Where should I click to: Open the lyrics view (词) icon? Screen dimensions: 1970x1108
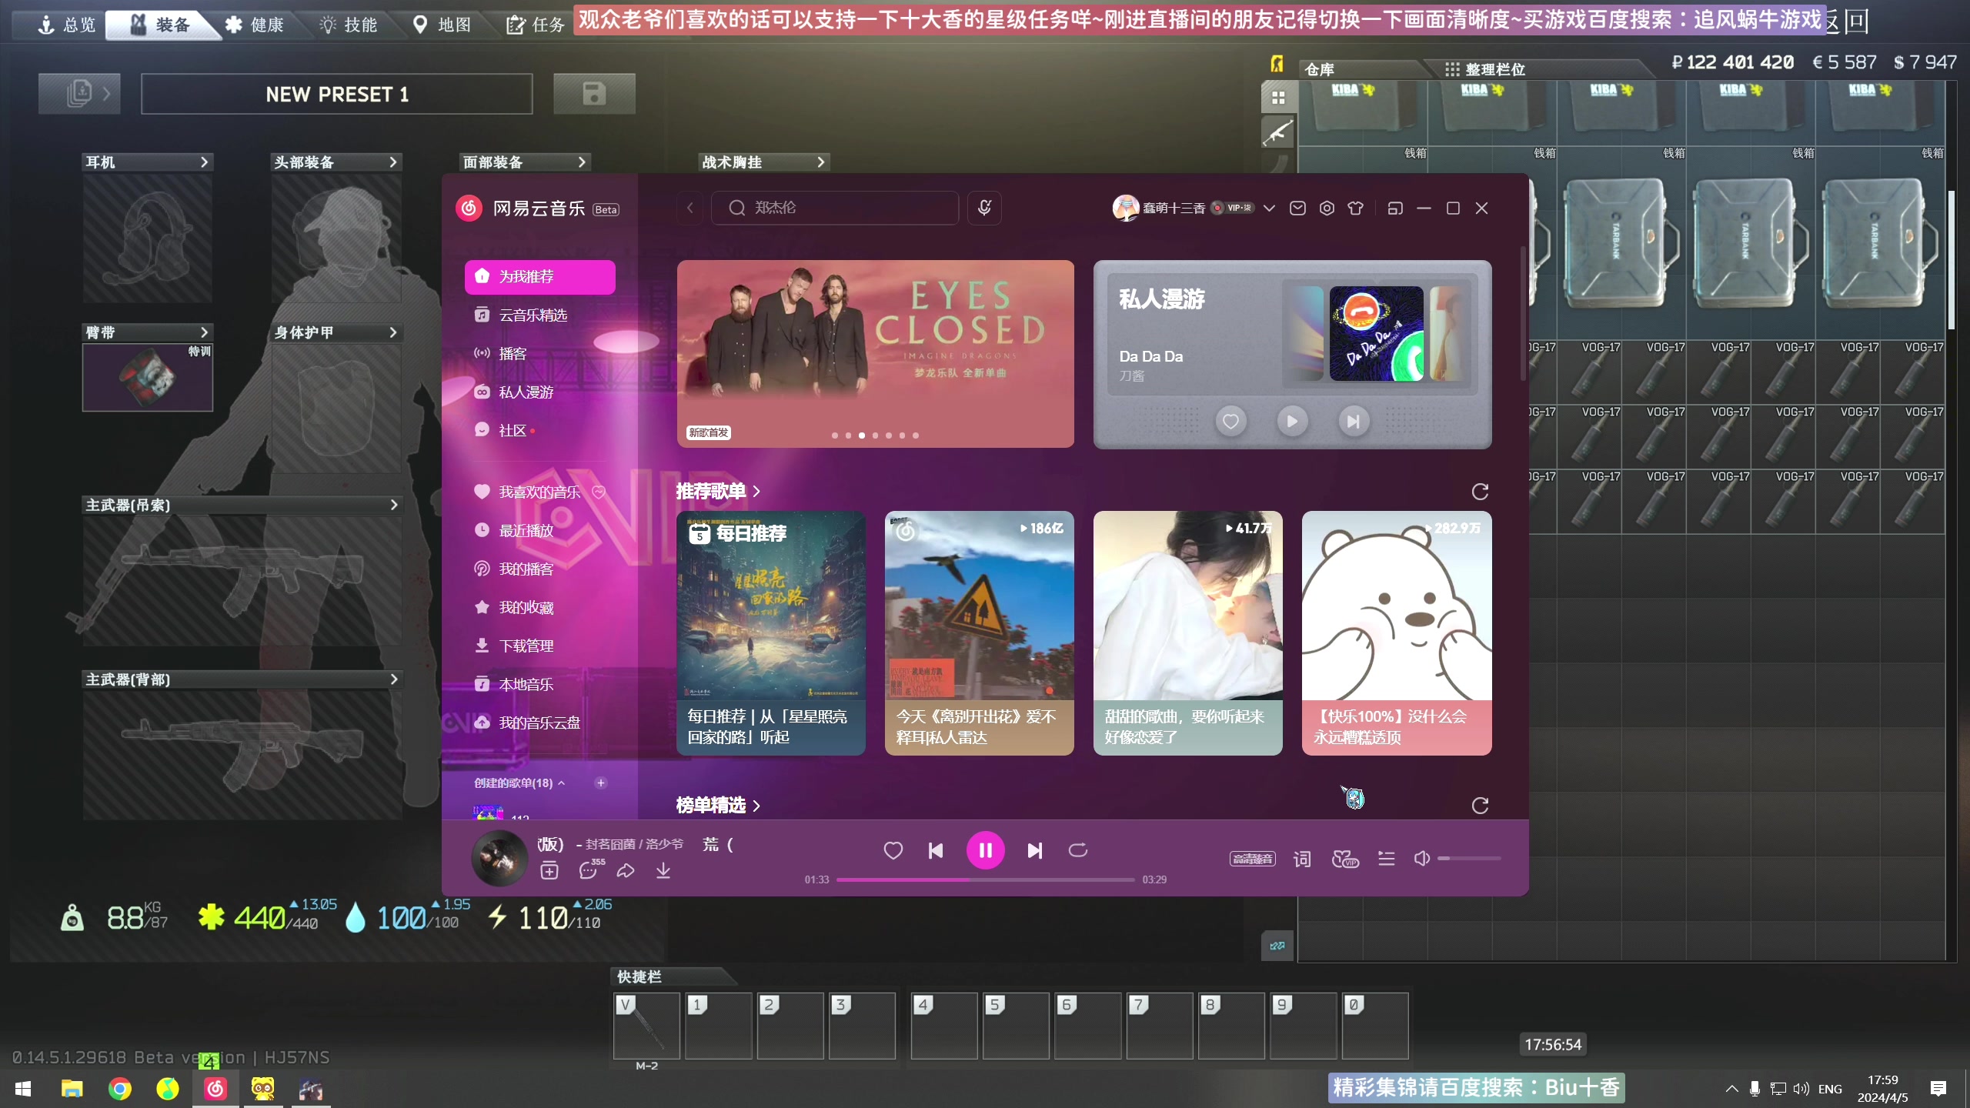click(x=1302, y=859)
